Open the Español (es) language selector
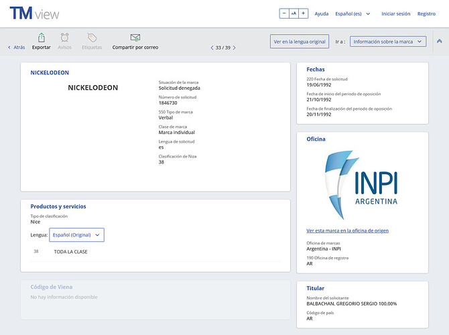Image resolution: width=449 pixels, height=335 pixels. 353,13
